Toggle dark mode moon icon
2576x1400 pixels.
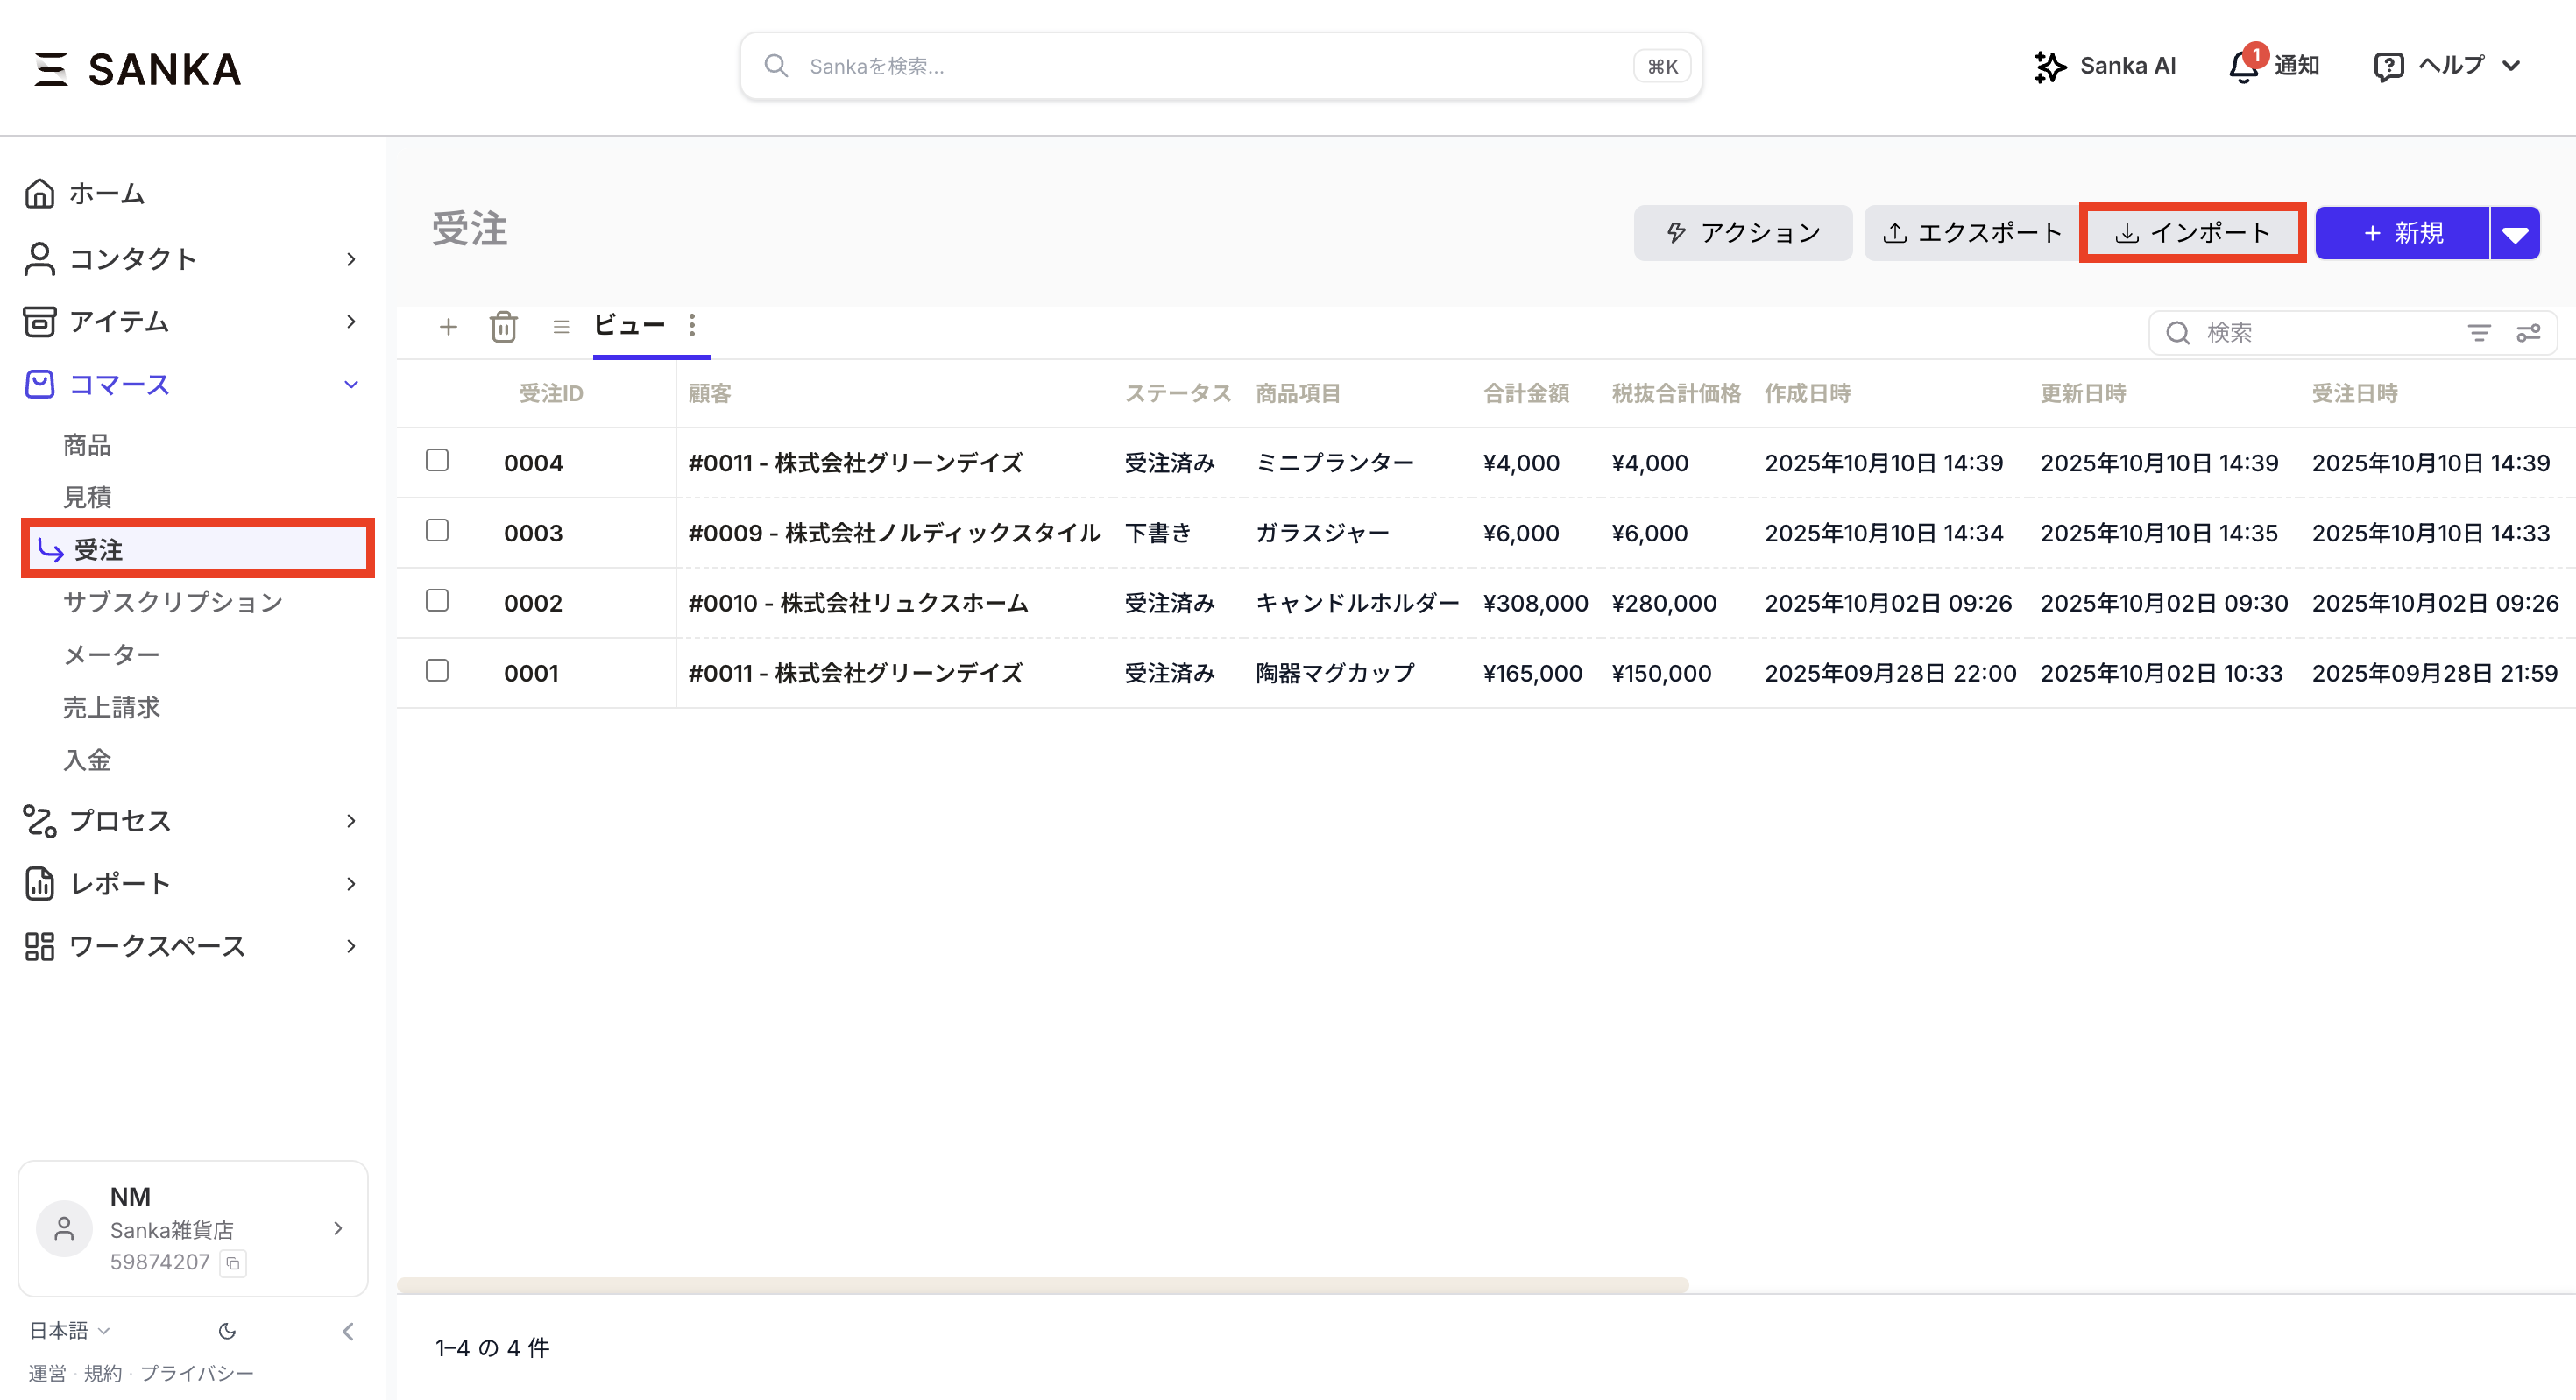click(227, 1331)
